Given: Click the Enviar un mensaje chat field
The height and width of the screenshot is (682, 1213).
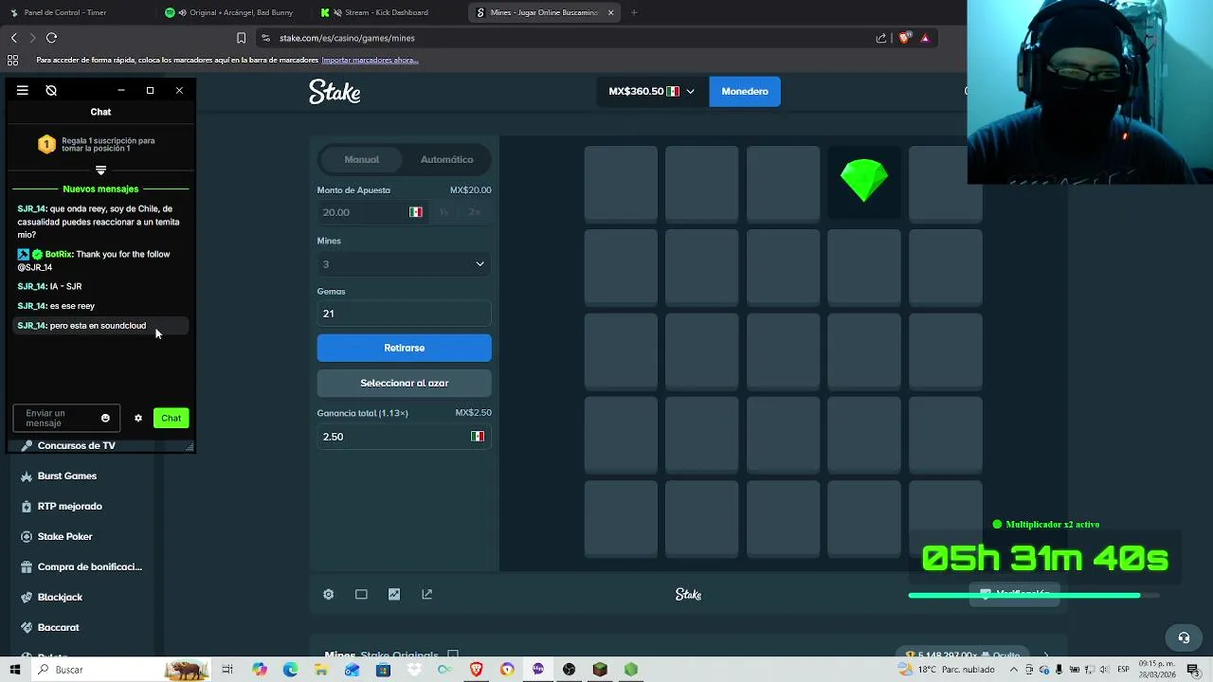Looking at the screenshot, I should (x=59, y=418).
